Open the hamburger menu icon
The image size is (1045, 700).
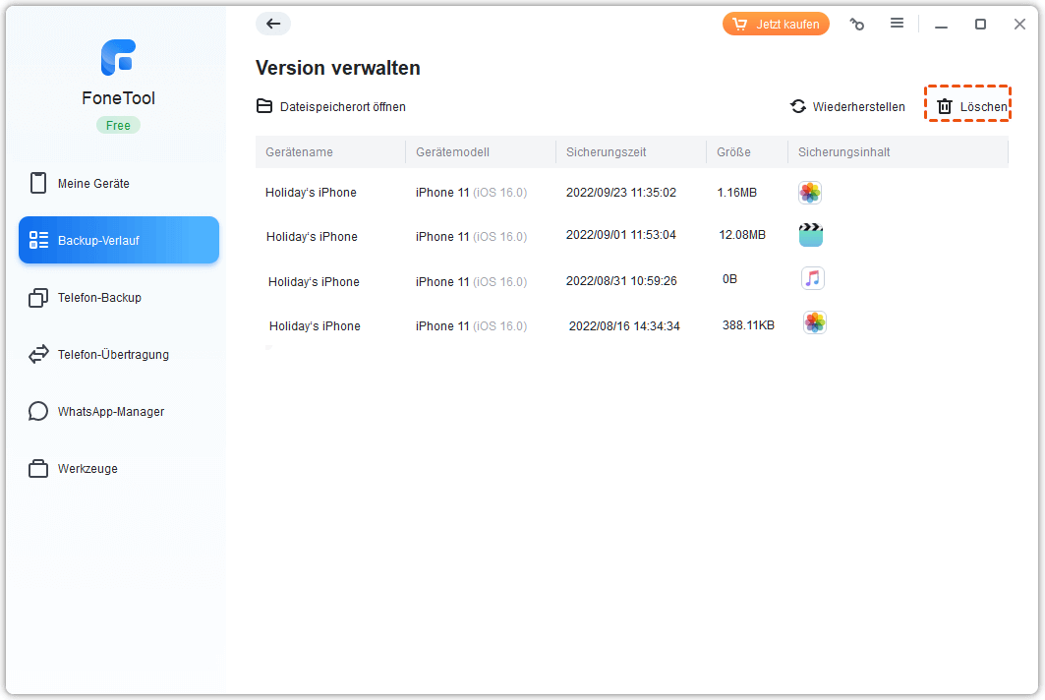(897, 24)
